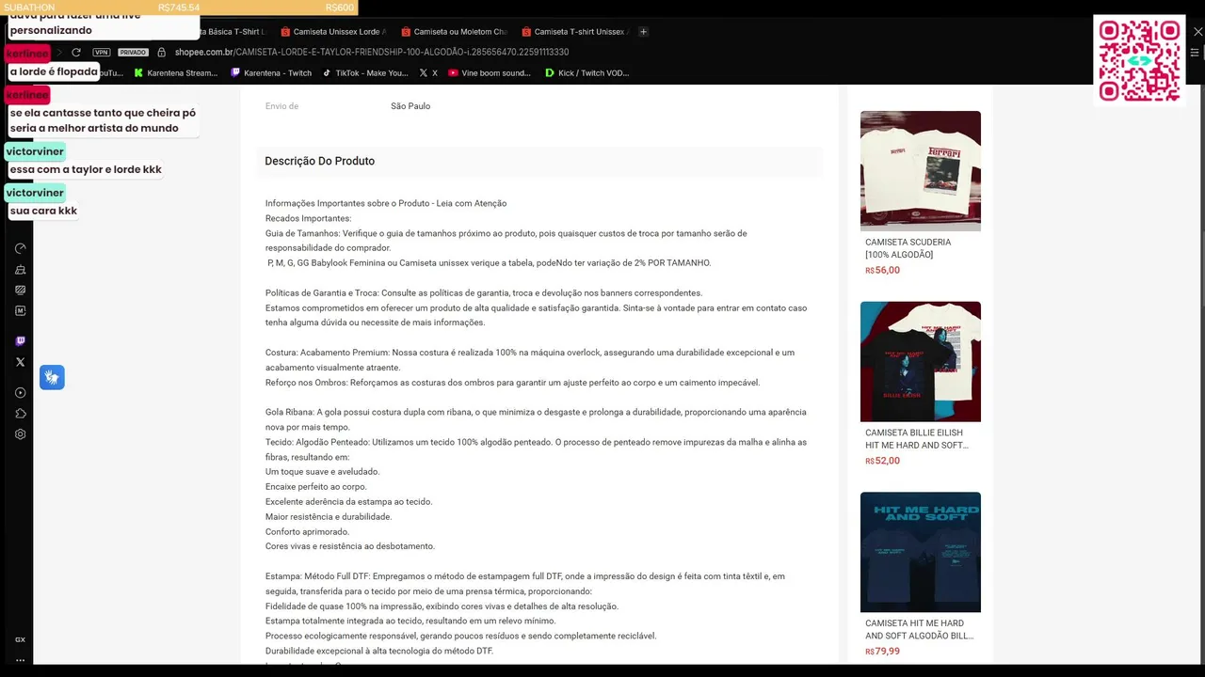Click the 'sua cara kkk' chat message

point(43,211)
